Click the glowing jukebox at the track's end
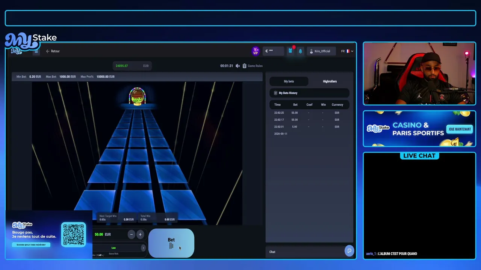The image size is (481, 270). (137, 96)
